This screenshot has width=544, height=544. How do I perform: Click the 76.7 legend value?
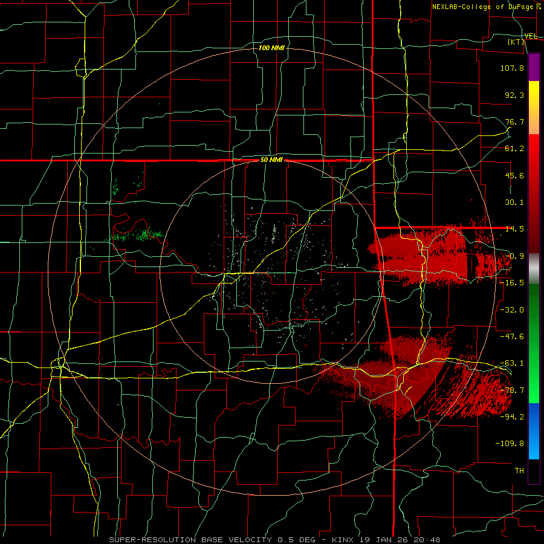pyautogui.click(x=514, y=121)
